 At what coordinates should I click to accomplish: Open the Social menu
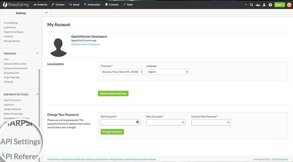(x=74, y=4)
